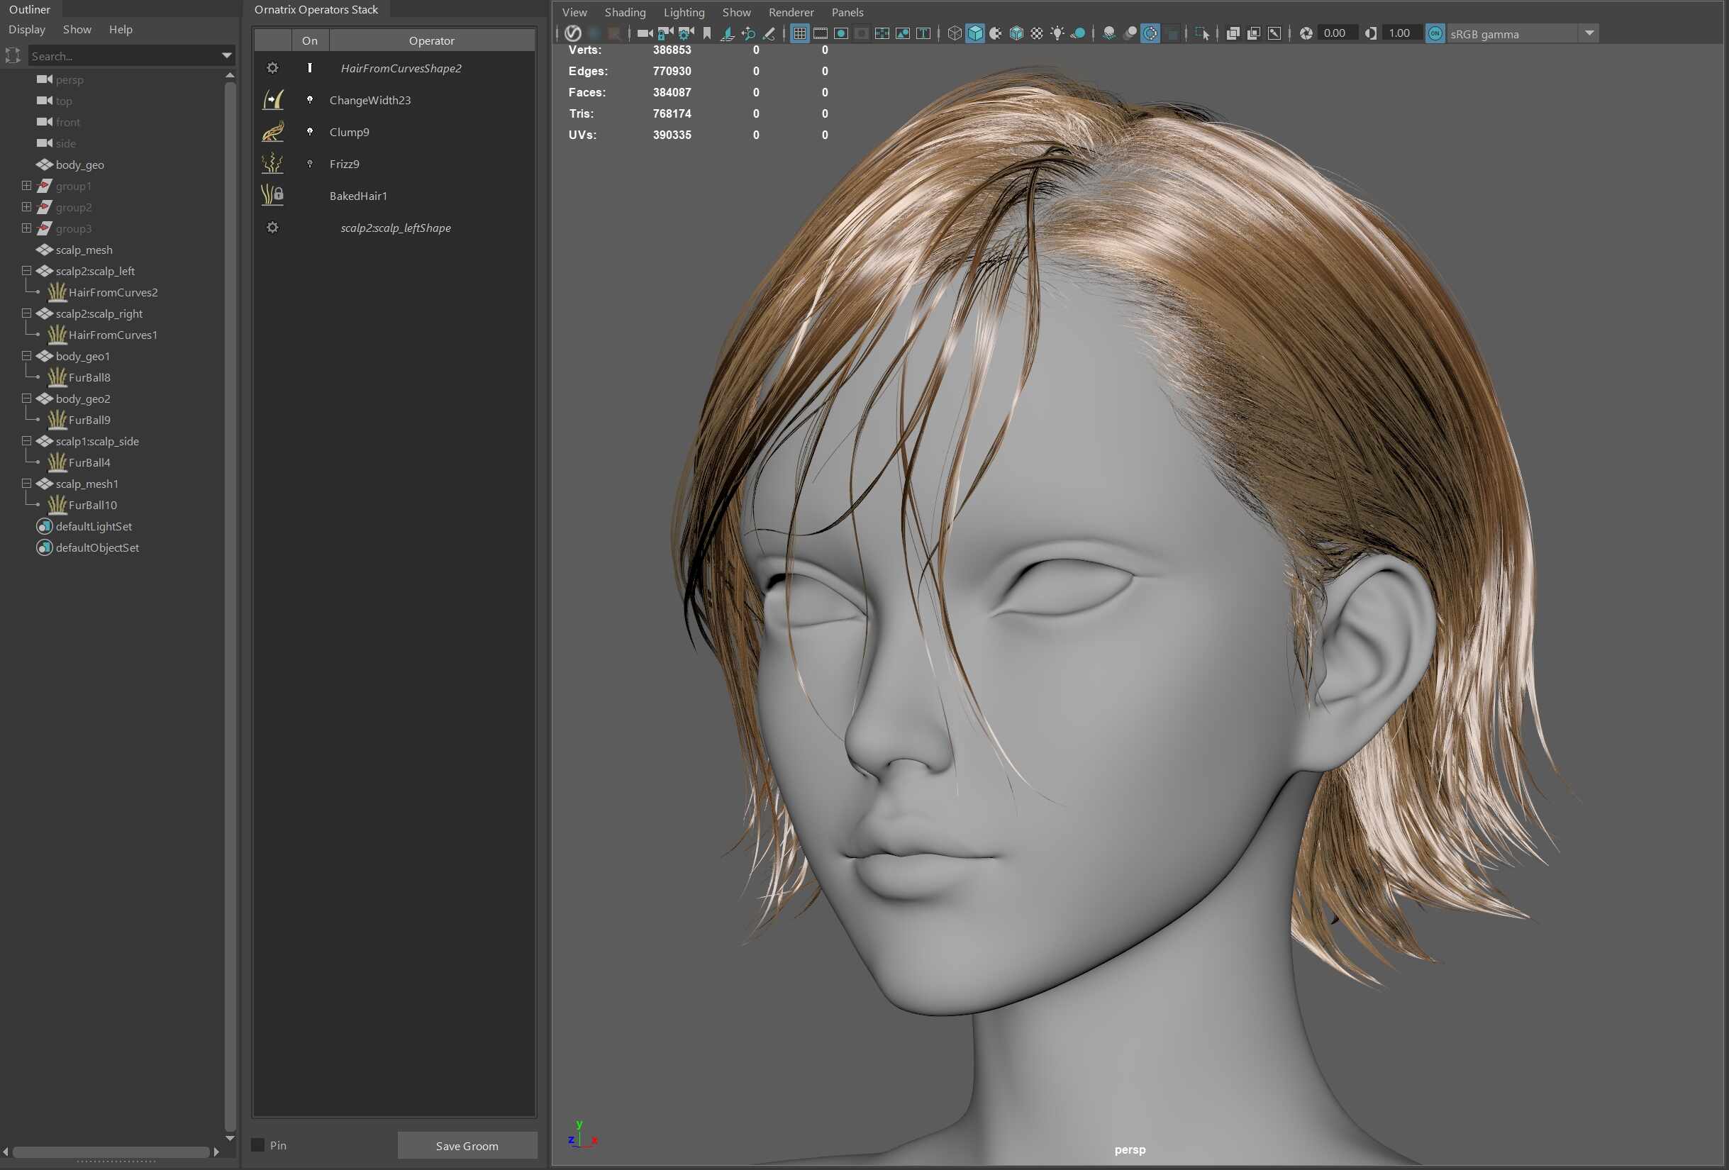Expand the group3 node in Outliner
The height and width of the screenshot is (1170, 1729).
27,228
